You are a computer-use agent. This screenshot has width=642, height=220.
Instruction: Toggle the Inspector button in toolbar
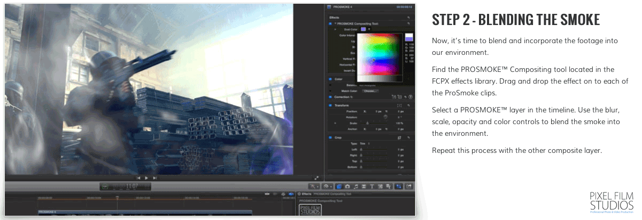[x=399, y=186]
